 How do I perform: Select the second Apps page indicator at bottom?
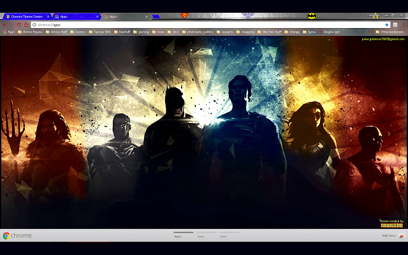[207, 235]
